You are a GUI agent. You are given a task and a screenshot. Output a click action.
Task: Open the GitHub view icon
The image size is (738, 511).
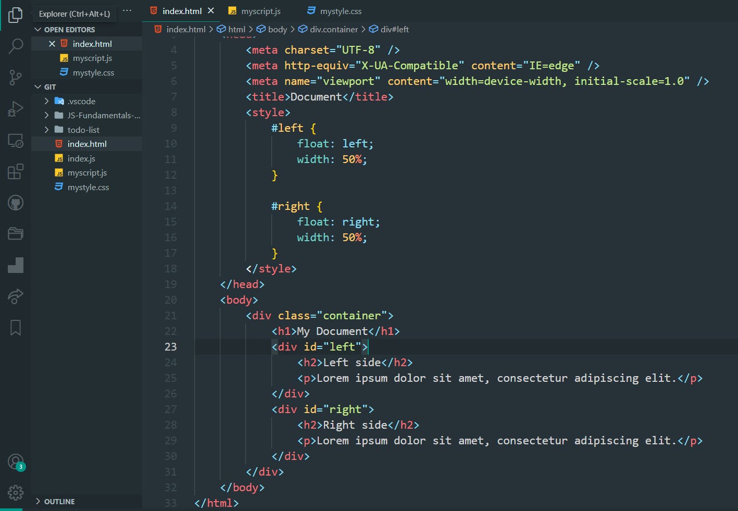(x=16, y=203)
